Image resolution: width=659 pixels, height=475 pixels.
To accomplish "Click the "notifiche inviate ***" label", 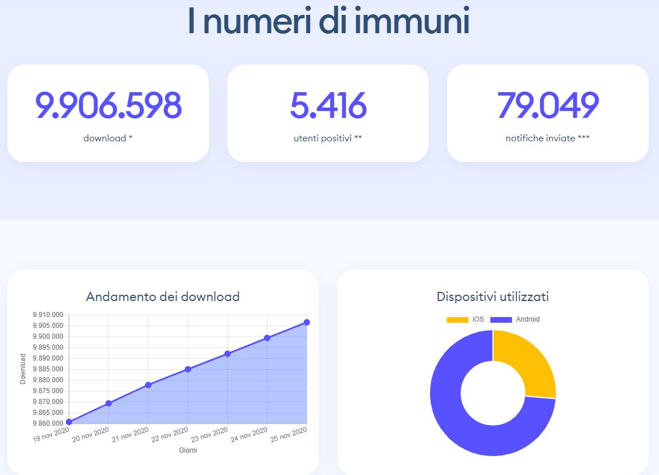I will click(547, 138).
